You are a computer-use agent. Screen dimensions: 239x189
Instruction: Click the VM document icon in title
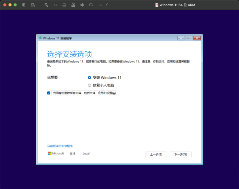click(x=157, y=5)
